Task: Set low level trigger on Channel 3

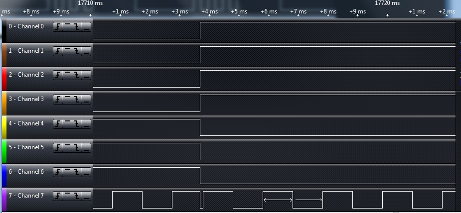Action: coord(86,100)
